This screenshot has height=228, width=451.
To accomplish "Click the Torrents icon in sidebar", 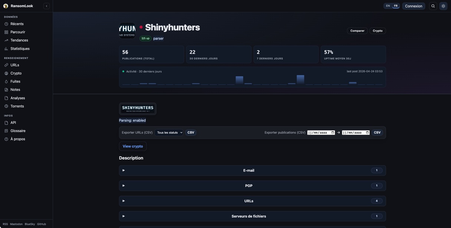I will click(6, 106).
